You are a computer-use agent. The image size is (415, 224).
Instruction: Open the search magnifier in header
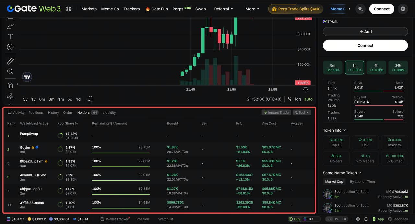[360, 9]
